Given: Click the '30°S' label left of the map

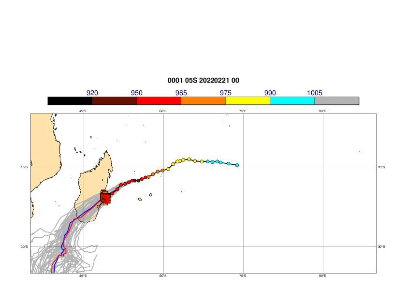Looking at the screenshot, I should [x=24, y=247].
